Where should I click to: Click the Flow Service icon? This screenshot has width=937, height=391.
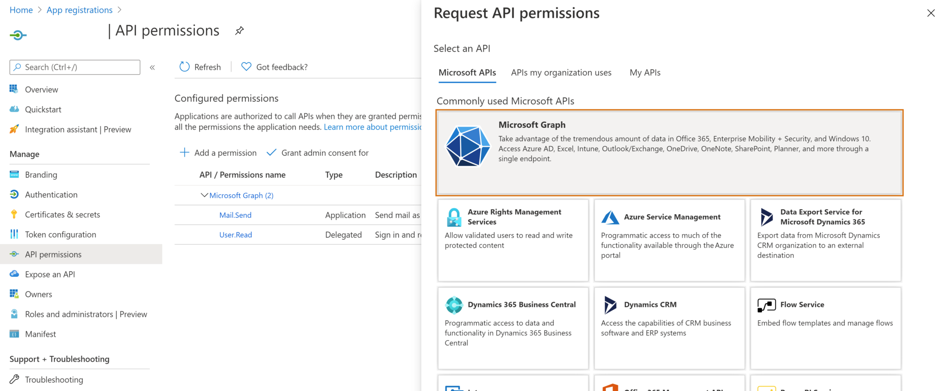coord(766,305)
